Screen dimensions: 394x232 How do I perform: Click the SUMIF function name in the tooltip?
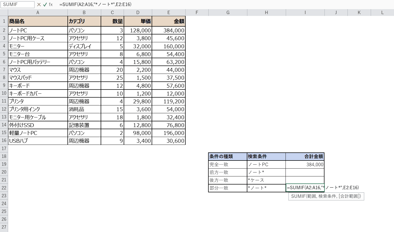298,196
